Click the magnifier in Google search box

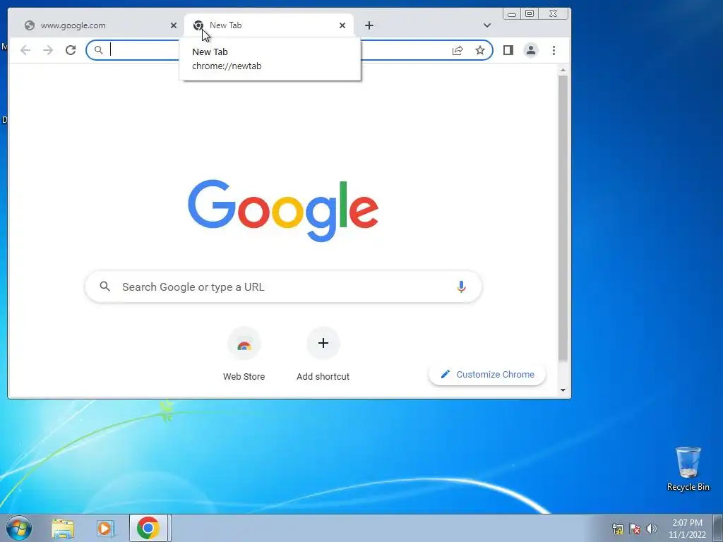tap(105, 287)
